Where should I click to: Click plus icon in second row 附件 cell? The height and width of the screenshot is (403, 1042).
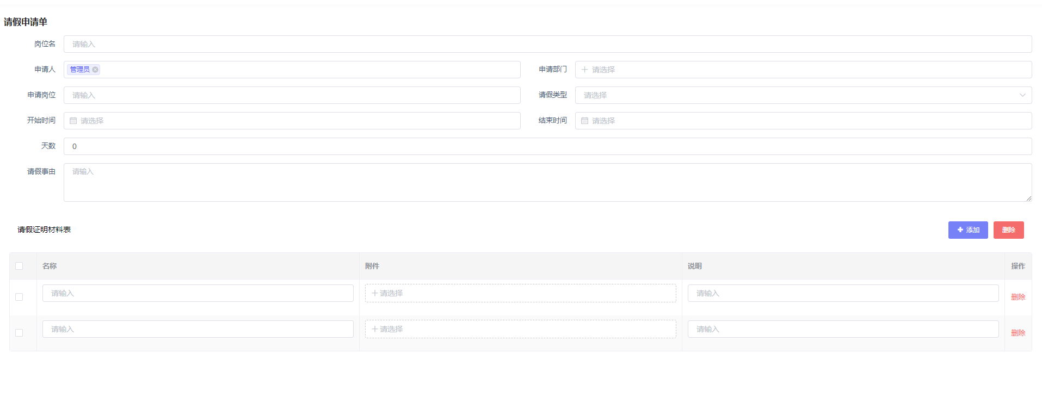click(374, 329)
